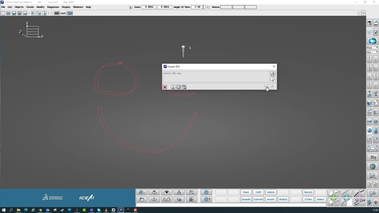This screenshot has width=379, height=213.
Task: Click the blue plus add-list icon
Action: 70,13
